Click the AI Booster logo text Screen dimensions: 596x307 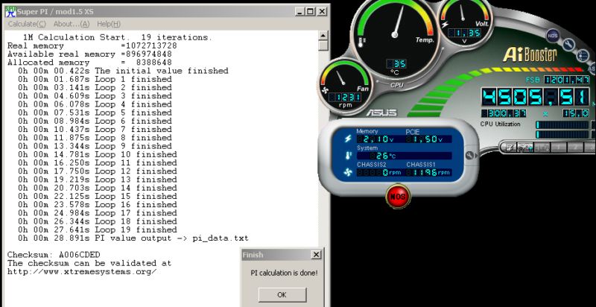point(530,55)
